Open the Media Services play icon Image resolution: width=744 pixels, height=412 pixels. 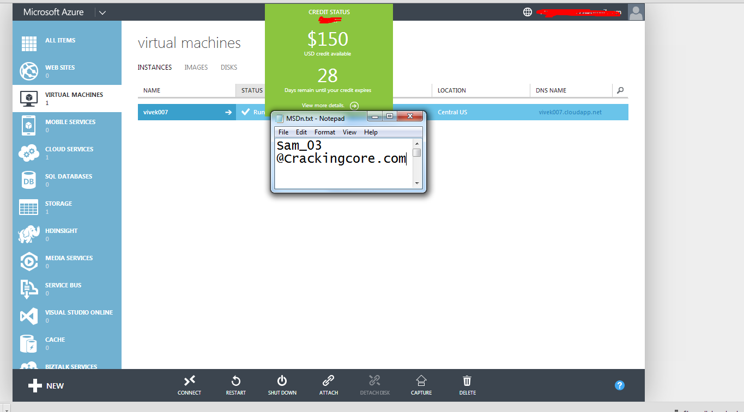29,262
